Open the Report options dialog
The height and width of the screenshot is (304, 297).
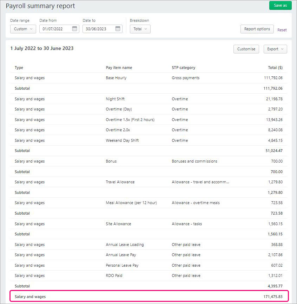[x=257, y=29]
